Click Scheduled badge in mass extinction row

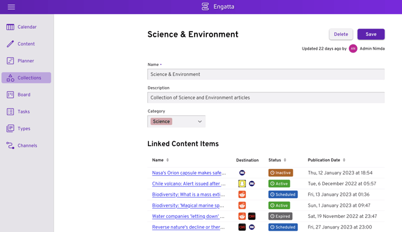click(x=283, y=195)
